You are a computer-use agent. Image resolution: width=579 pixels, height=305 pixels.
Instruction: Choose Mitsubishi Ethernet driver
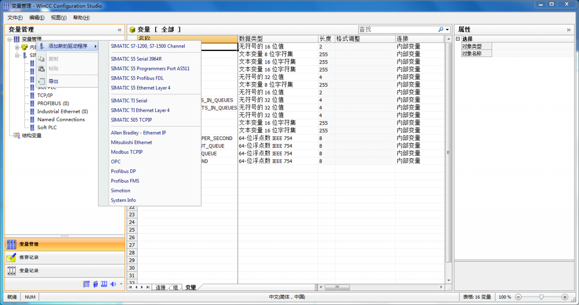pyautogui.click(x=150, y=142)
